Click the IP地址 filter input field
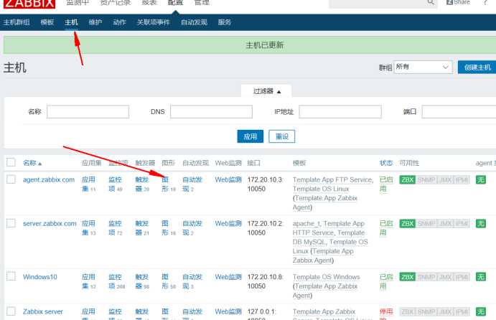 [340, 112]
